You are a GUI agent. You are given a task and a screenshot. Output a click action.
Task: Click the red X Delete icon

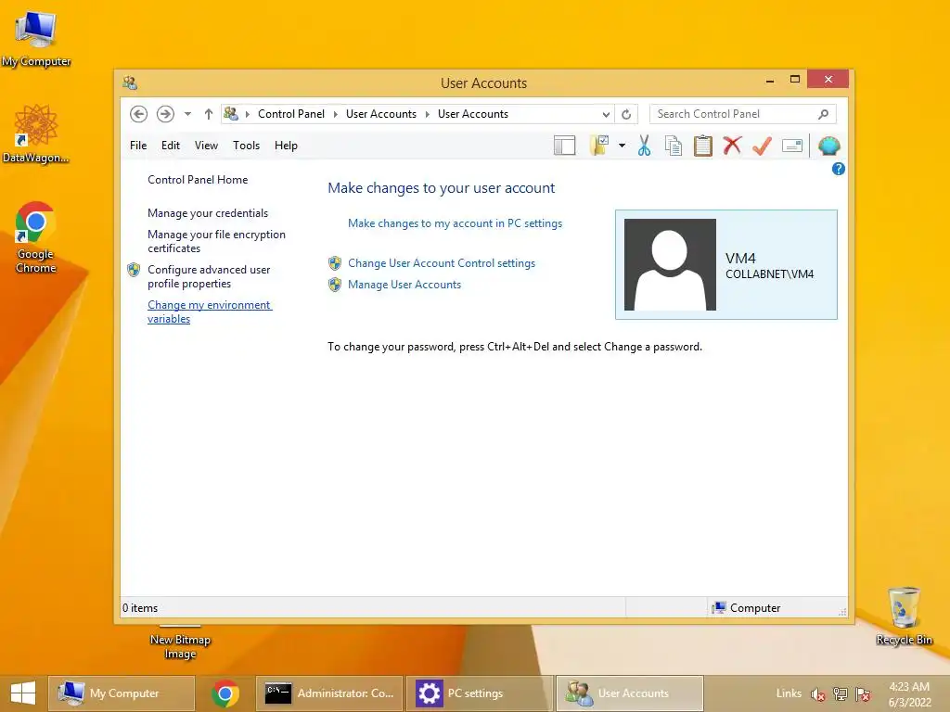click(733, 146)
